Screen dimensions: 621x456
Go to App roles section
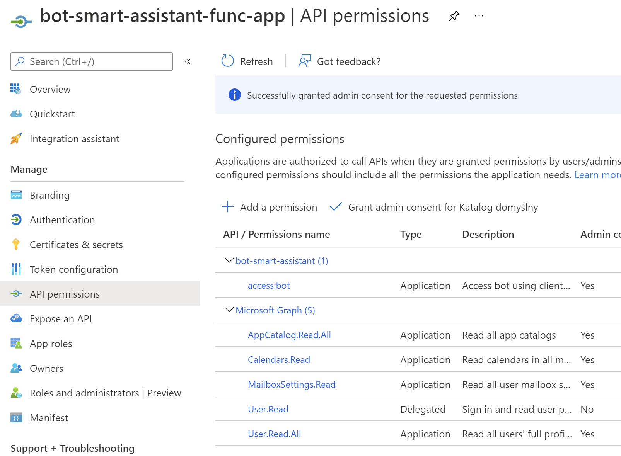(51, 344)
